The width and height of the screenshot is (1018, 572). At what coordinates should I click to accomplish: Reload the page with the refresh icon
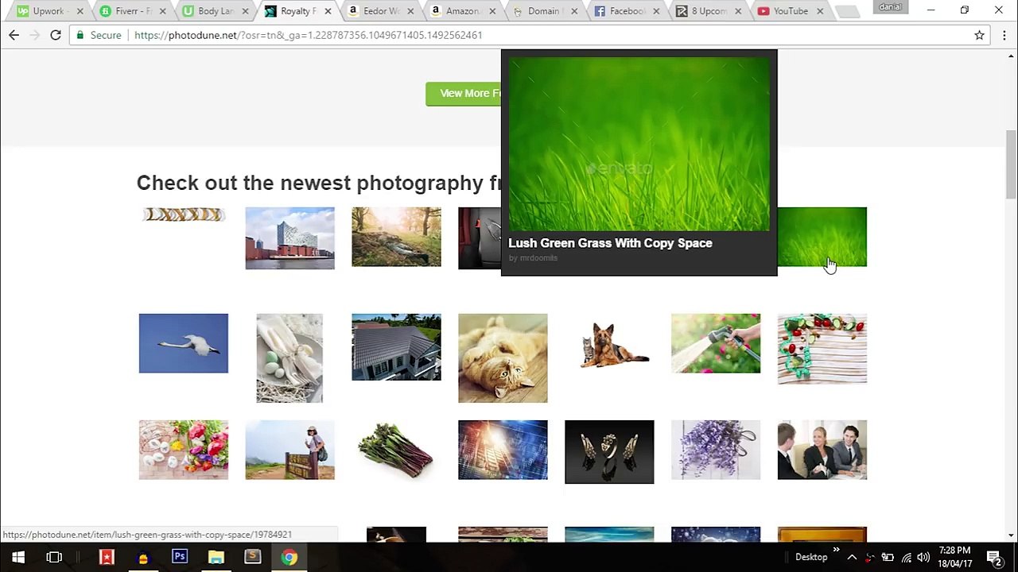[56, 35]
